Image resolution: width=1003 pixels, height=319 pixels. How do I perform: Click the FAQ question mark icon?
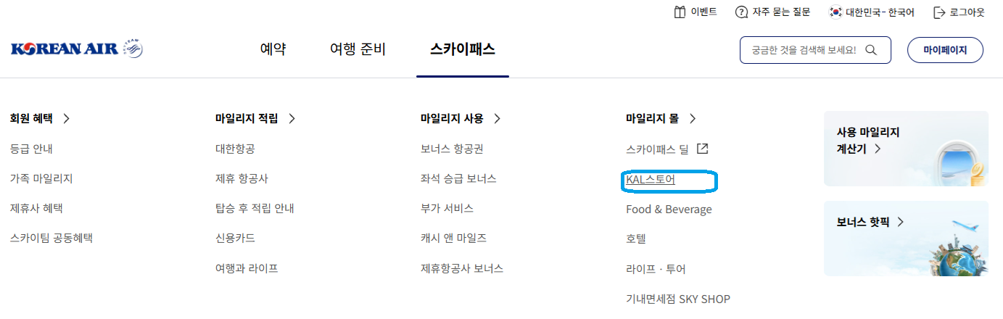click(741, 12)
